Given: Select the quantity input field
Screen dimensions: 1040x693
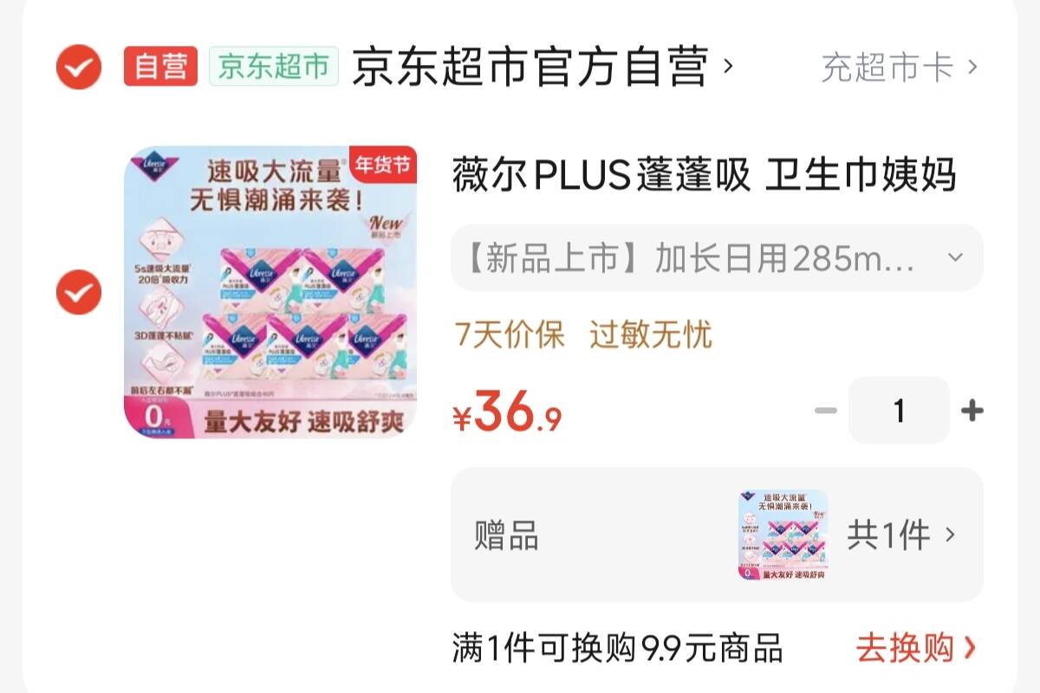Looking at the screenshot, I should pos(899,410).
